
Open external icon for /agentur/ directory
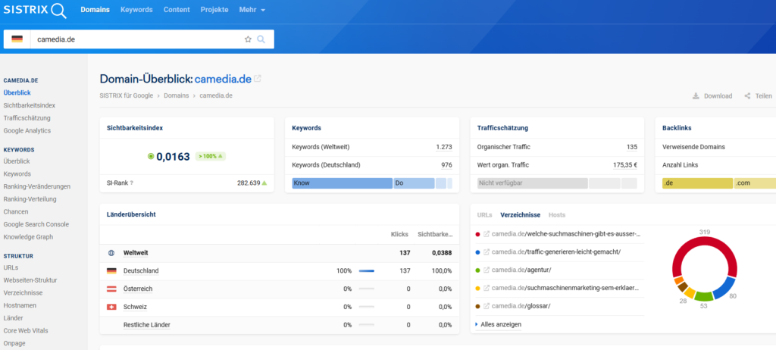[x=487, y=270]
